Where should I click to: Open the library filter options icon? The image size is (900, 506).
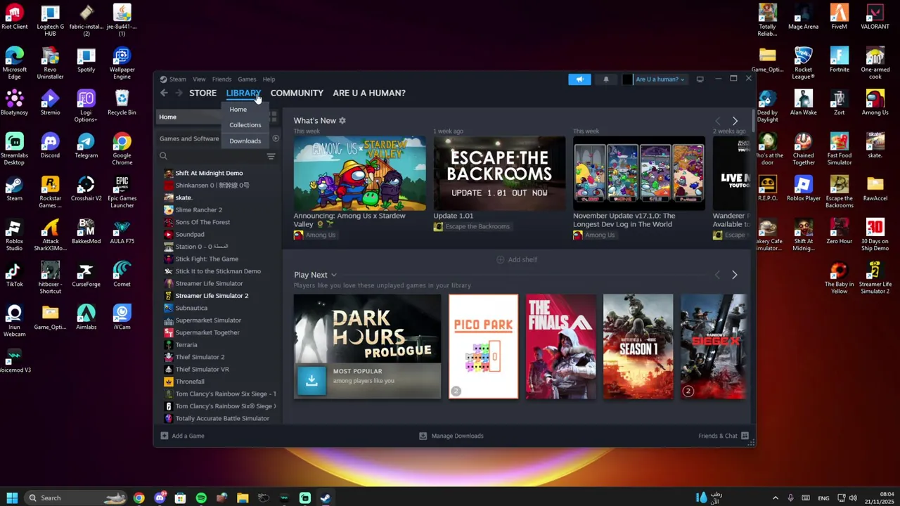(271, 156)
